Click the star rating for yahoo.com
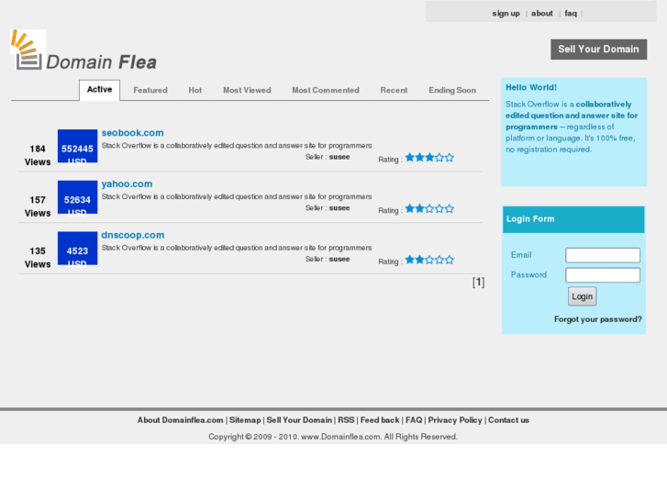 click(429, 209)
